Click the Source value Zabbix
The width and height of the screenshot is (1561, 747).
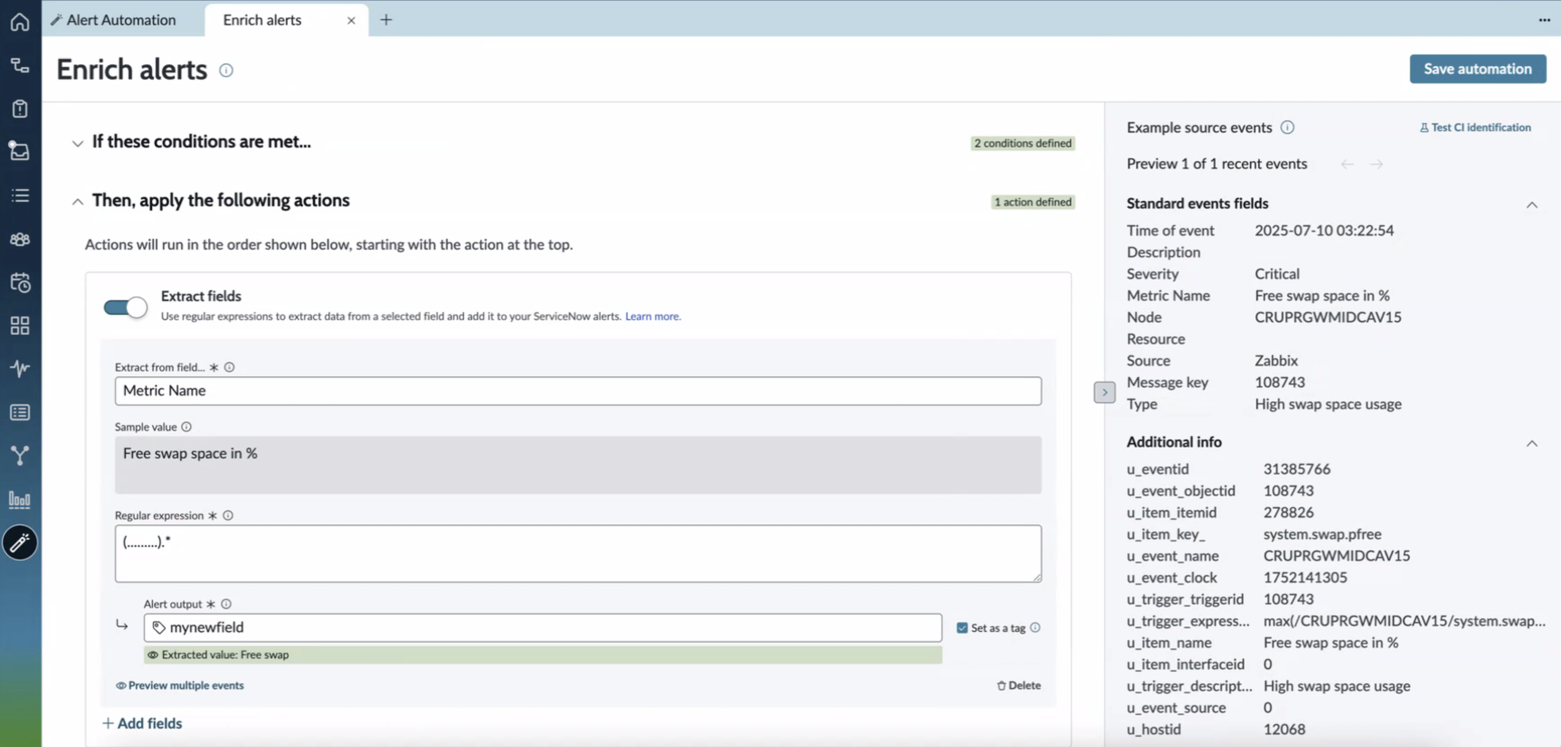click(1275, 361)
